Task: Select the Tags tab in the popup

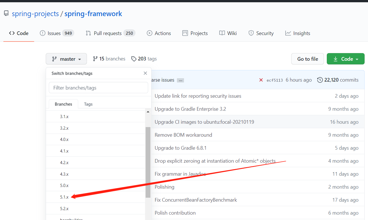Action: click(88, 104)
